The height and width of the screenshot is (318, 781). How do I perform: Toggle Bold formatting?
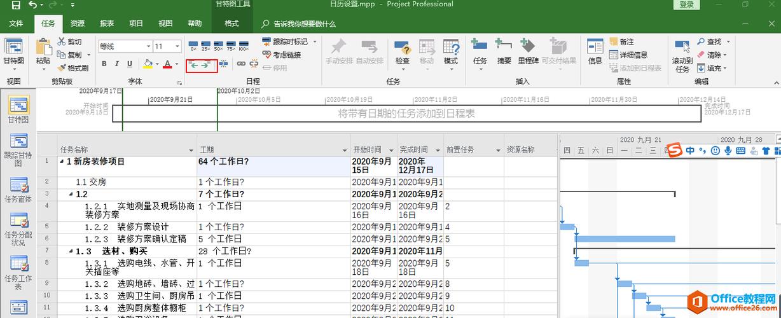point(104,64)
